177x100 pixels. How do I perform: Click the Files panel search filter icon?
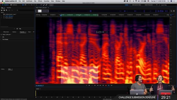click(x=17, y=10)
